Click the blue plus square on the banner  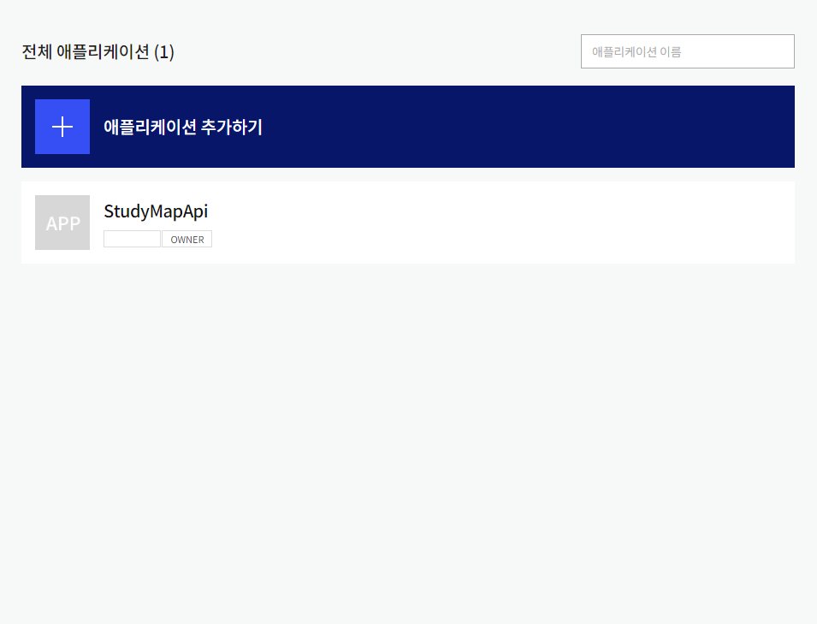tap(62, 126)
